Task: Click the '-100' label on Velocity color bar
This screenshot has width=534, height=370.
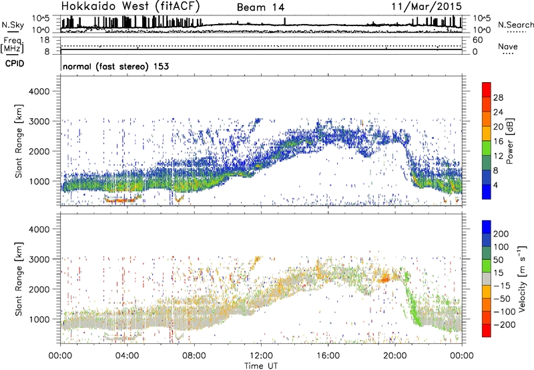Action: pyautogui.click(x=505, y=312)
